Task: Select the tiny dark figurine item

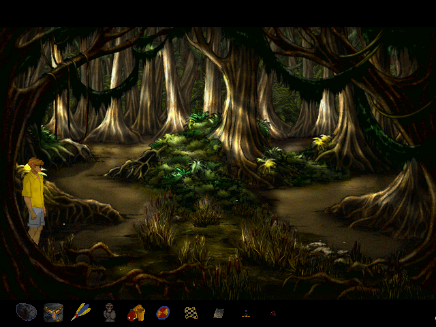Action: (245, 313)
